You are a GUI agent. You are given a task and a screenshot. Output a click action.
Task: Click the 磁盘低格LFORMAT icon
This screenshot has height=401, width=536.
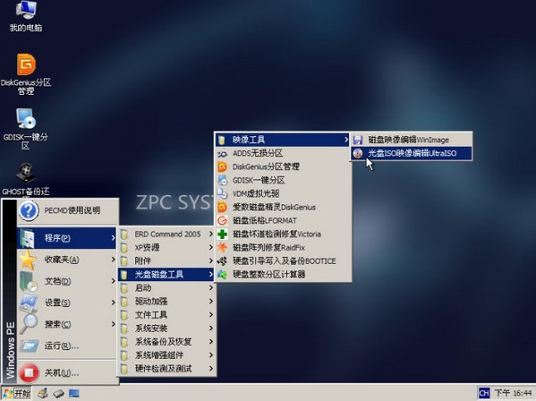[x=222, y=220]
